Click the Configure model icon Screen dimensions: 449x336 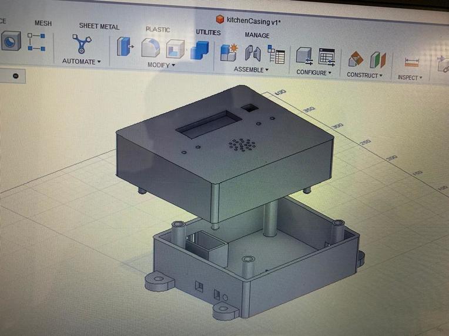[x=304, y=56]
